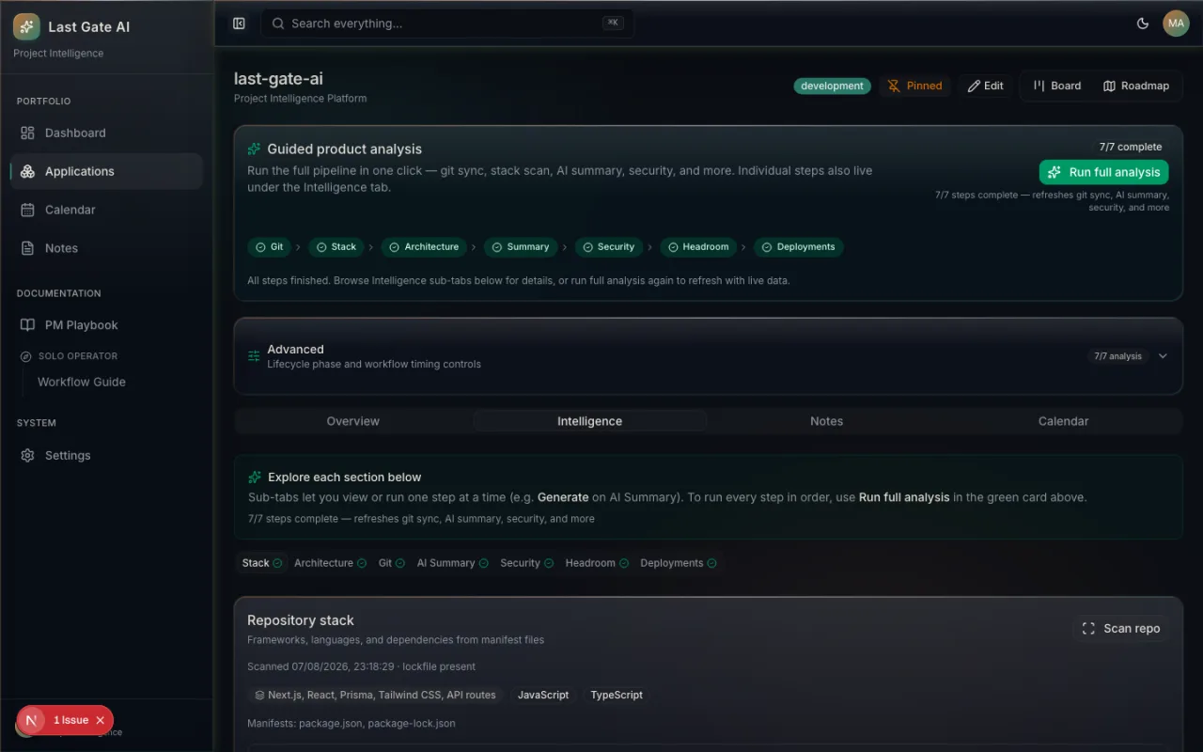Select the Headroom pipeline step chip
The height and width of the screenshot is (752, 1203).
(x=698, y=247)
